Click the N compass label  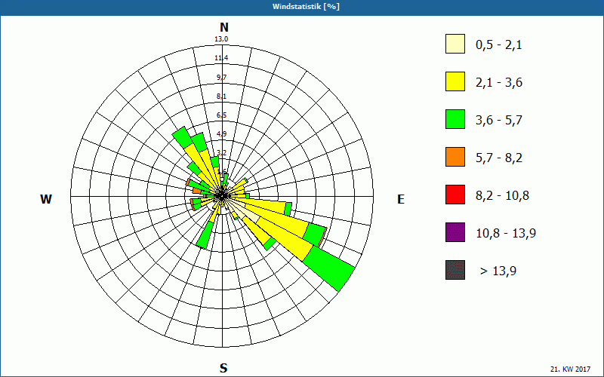223,27
